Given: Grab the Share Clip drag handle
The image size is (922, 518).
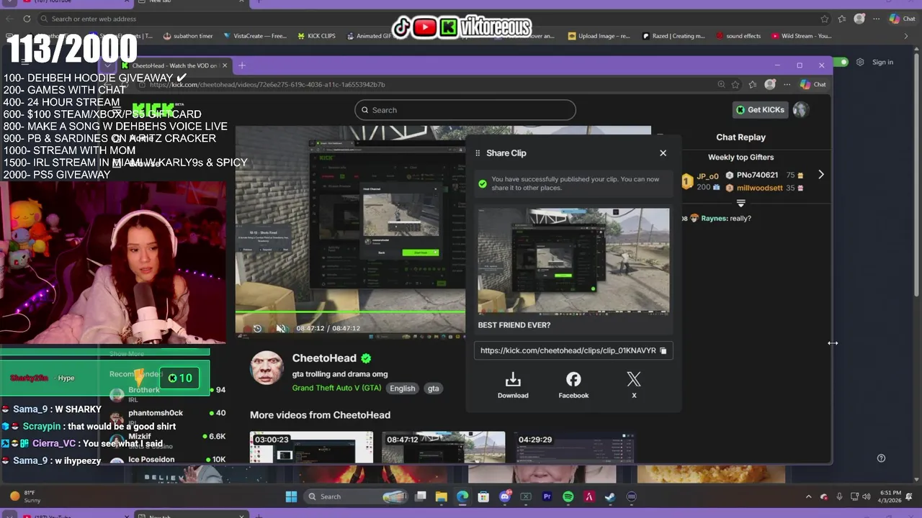Looking at the screenshot, I should coord(478,153).
